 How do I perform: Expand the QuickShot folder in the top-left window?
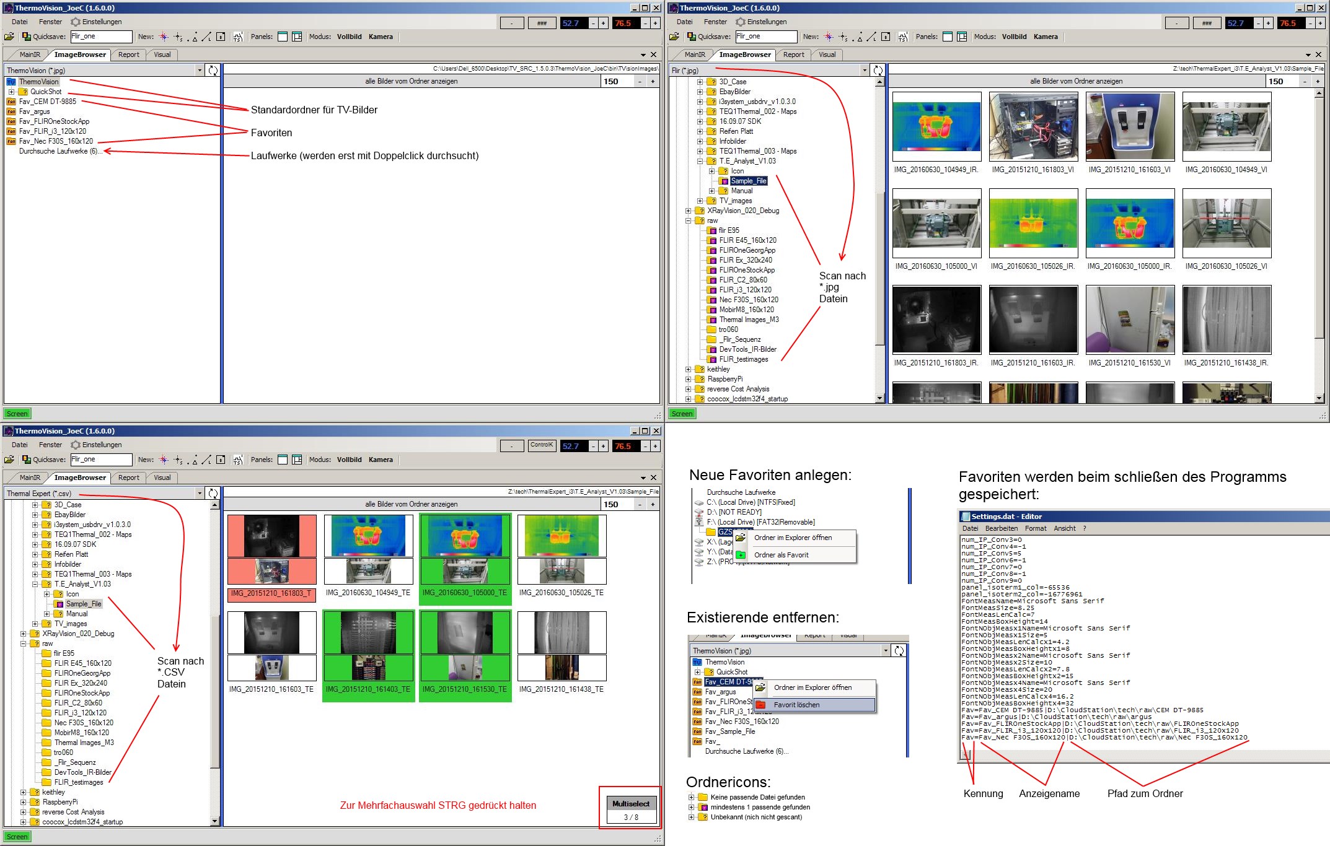[12, 92]
